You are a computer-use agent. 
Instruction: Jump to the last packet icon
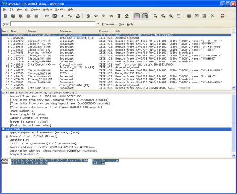tap(127, 16)
